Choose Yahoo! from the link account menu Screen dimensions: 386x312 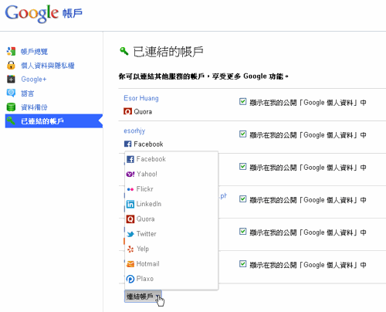click(171, 175)
